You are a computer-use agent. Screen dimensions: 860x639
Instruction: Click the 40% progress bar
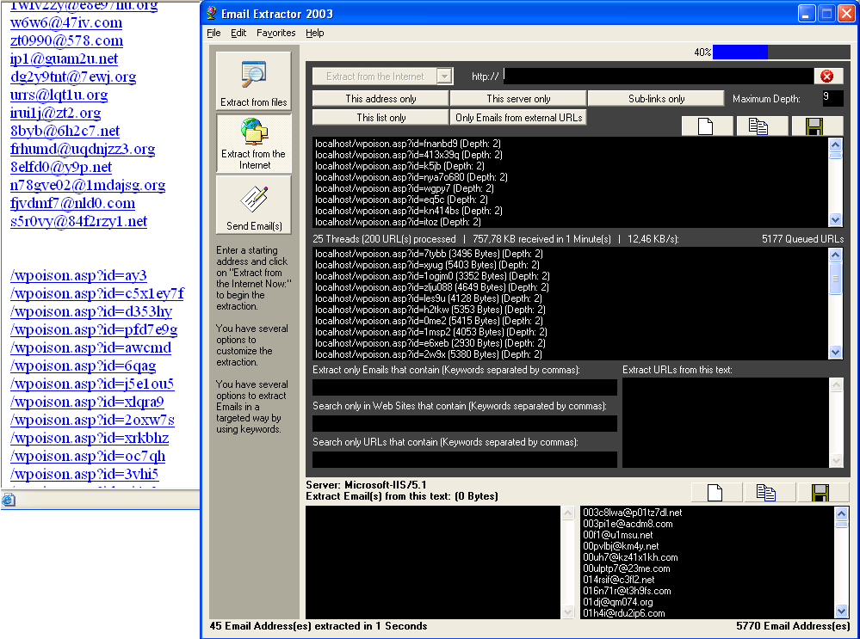click(781, 52)
